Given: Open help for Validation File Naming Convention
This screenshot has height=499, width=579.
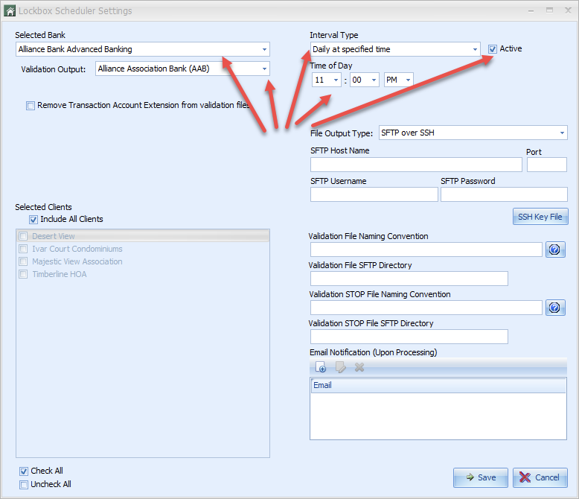Looking at the screenshot, I should click(x=556, y=249).
